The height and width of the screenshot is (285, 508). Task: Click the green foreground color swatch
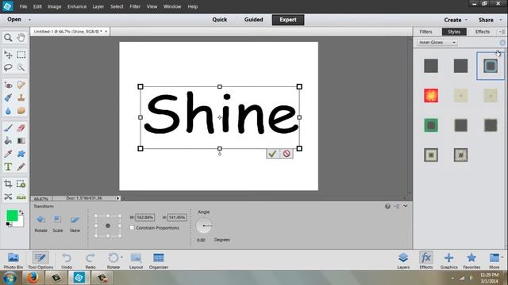tap(12, 215)
